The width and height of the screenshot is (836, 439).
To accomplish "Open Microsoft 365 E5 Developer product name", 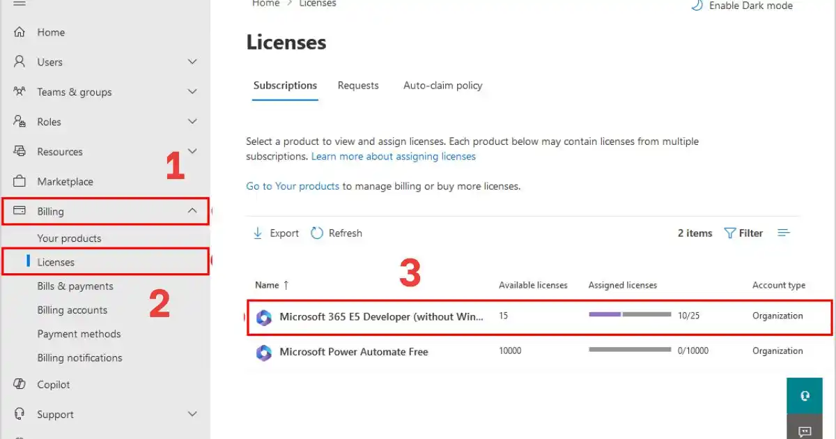I will click(x=381, y=316).
